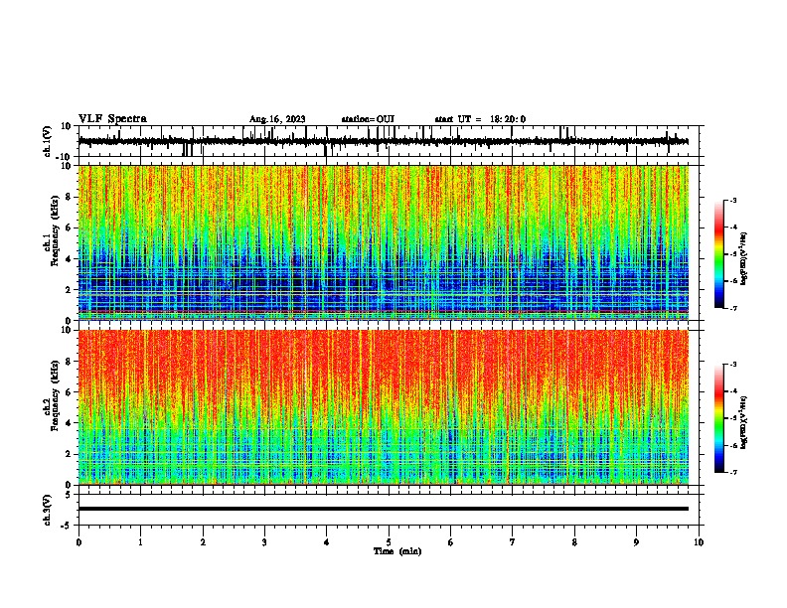Click the ch.1 spectrogram color scale bar

pyautogui.click(x=718, y=254)
